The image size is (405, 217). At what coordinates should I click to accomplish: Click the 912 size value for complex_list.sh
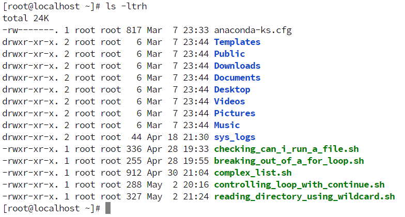(x=134, y=173)
